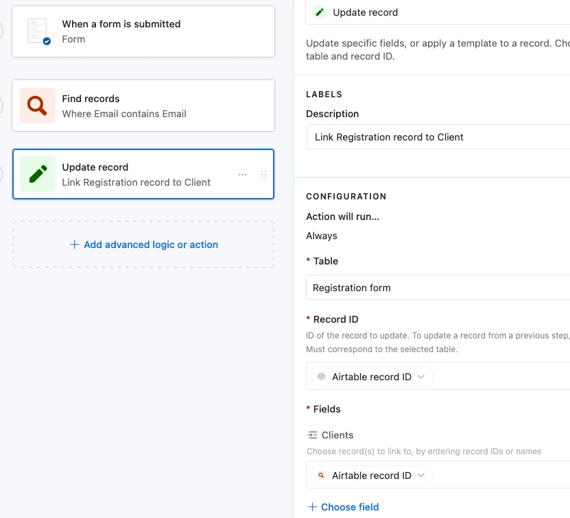The image size is (570, 518).
Task: Expand the Record ID token chevron
Action: click(x=421, y=377)
